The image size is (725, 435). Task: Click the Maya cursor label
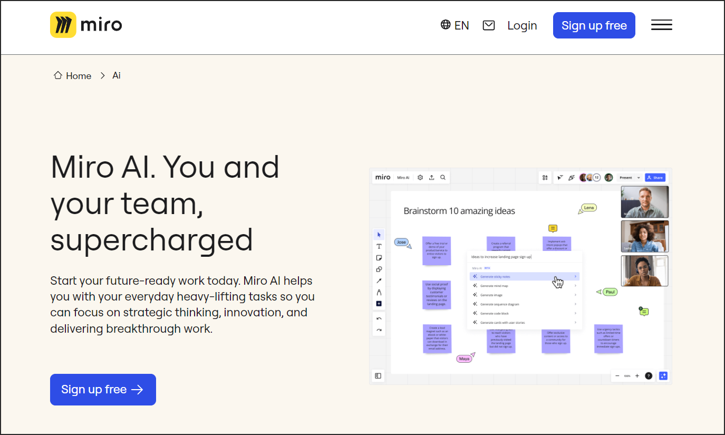tap(464, 359)
